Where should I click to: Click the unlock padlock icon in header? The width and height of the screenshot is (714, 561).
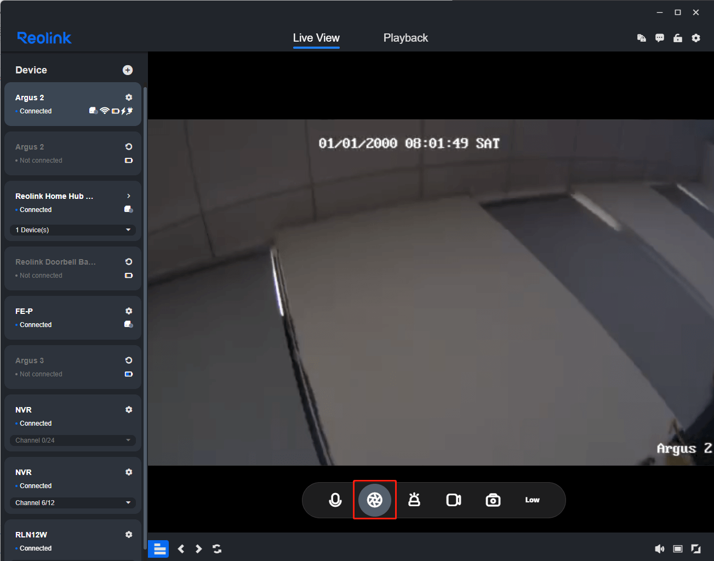click(678, 38)
